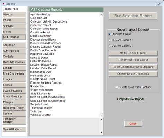Show Temporary Custody reports
The width and height of the screenshot is (164, 138).
[14, 120]
